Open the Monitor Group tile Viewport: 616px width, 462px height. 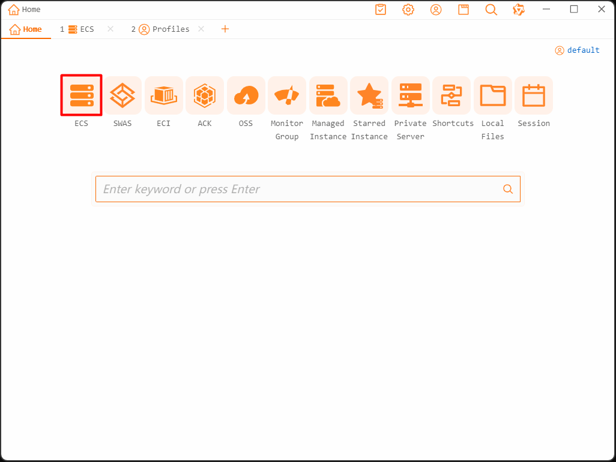tap(287, 95)
